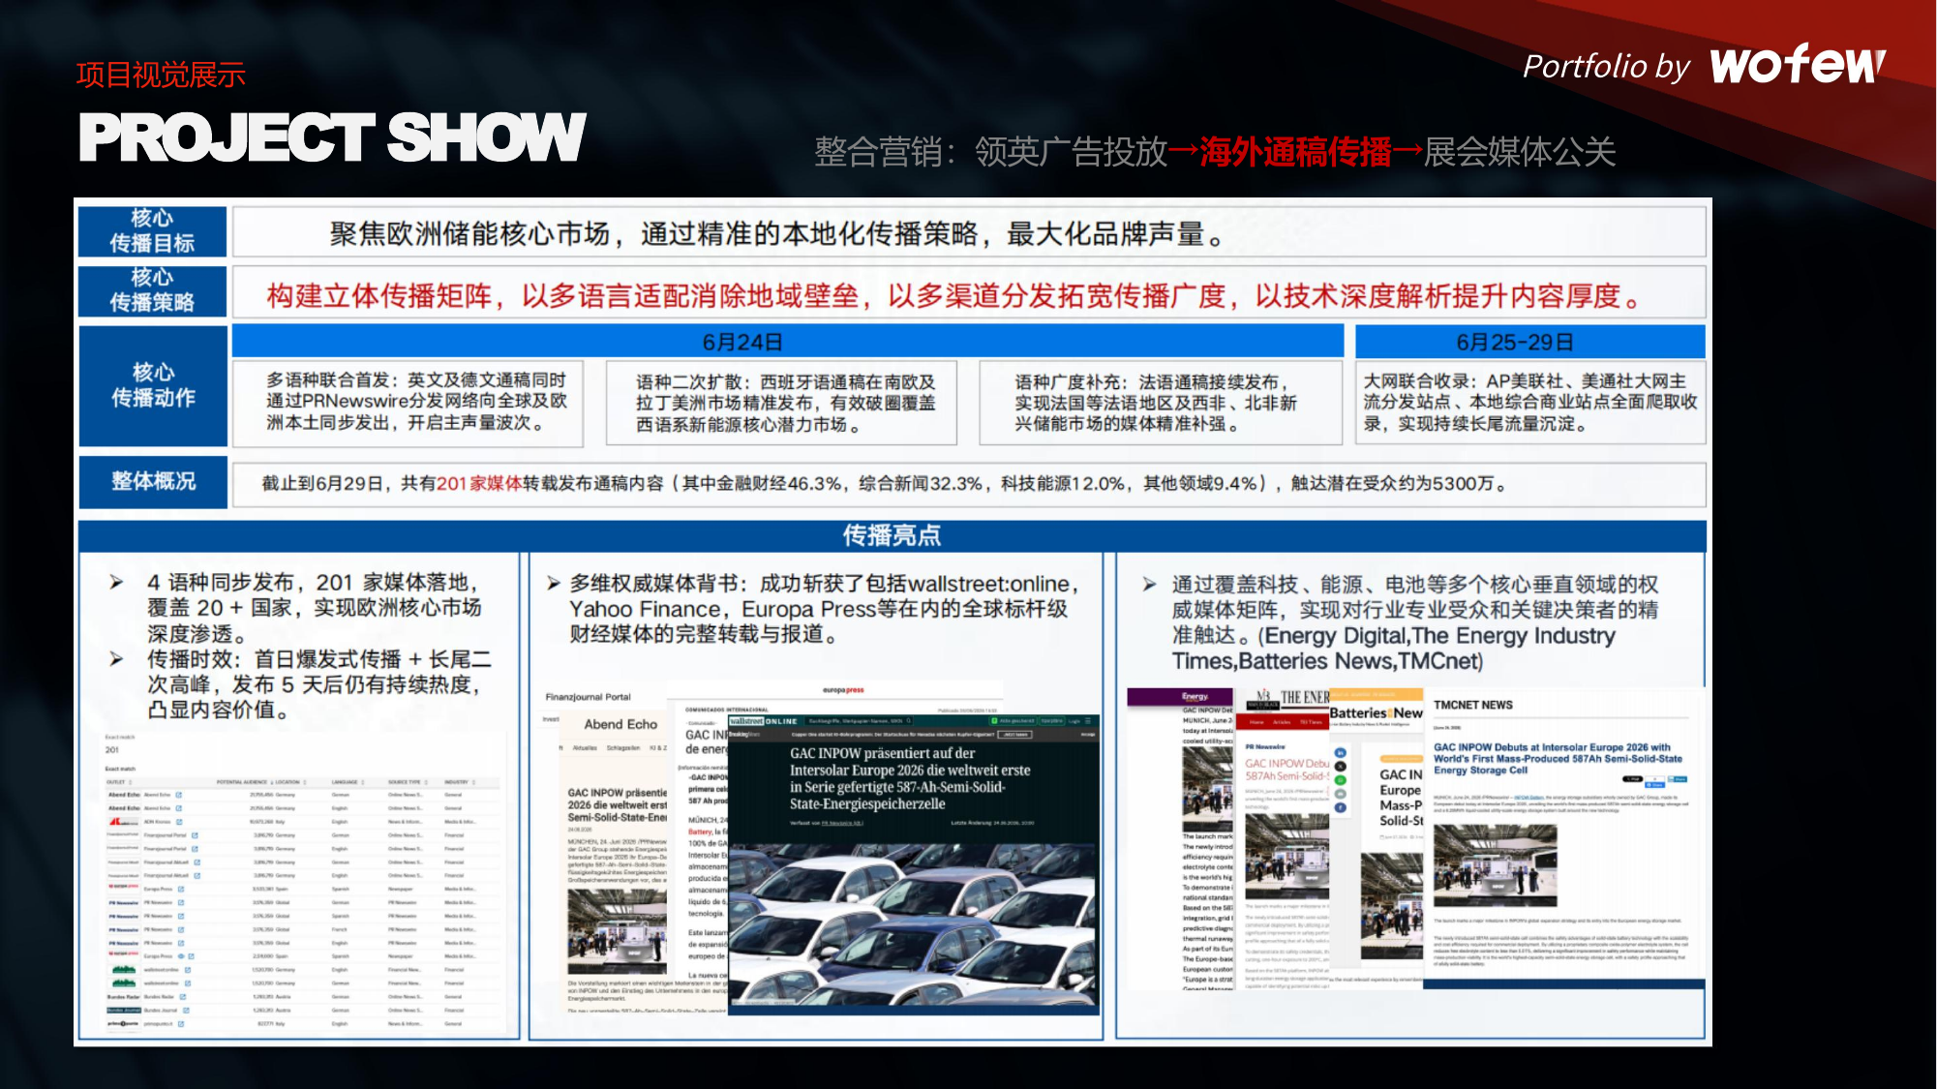Click the Abend Echo masthead on the German page
Screen dimensions: 1937x1089
(620, 724)
